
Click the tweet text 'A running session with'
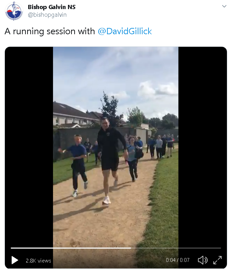click(x=50, y=31)
